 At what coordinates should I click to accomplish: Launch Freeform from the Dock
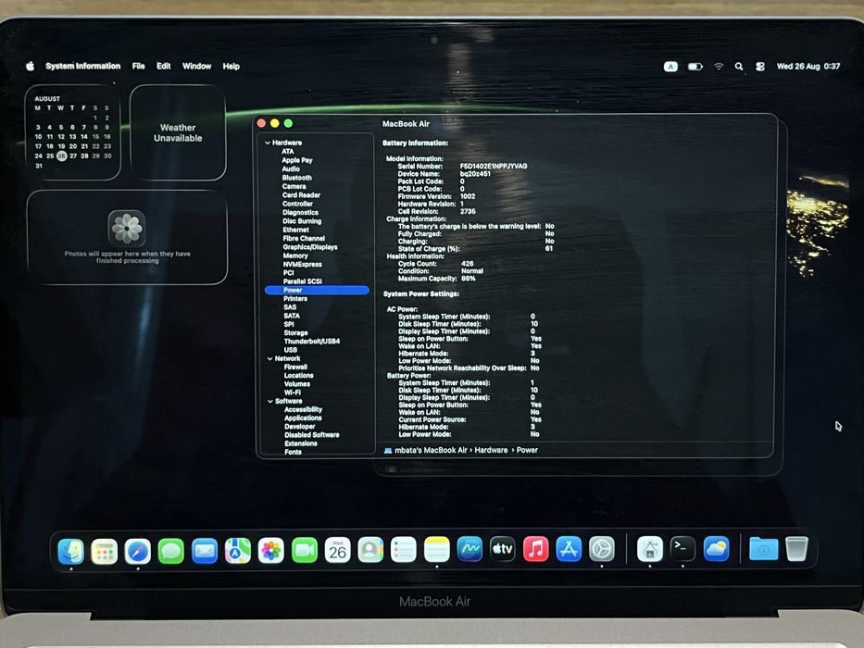pyautogui.click(x=470, y=550)
